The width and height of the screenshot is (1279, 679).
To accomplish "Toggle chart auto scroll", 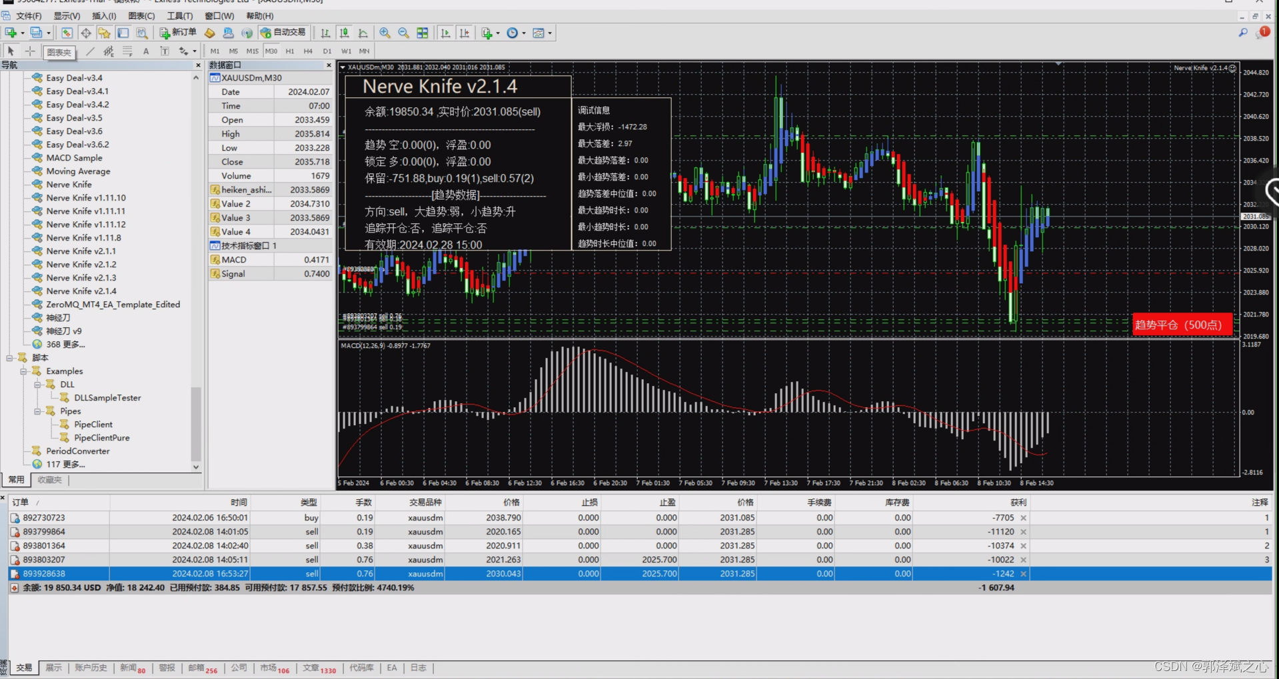I will [x=446, y=33].
